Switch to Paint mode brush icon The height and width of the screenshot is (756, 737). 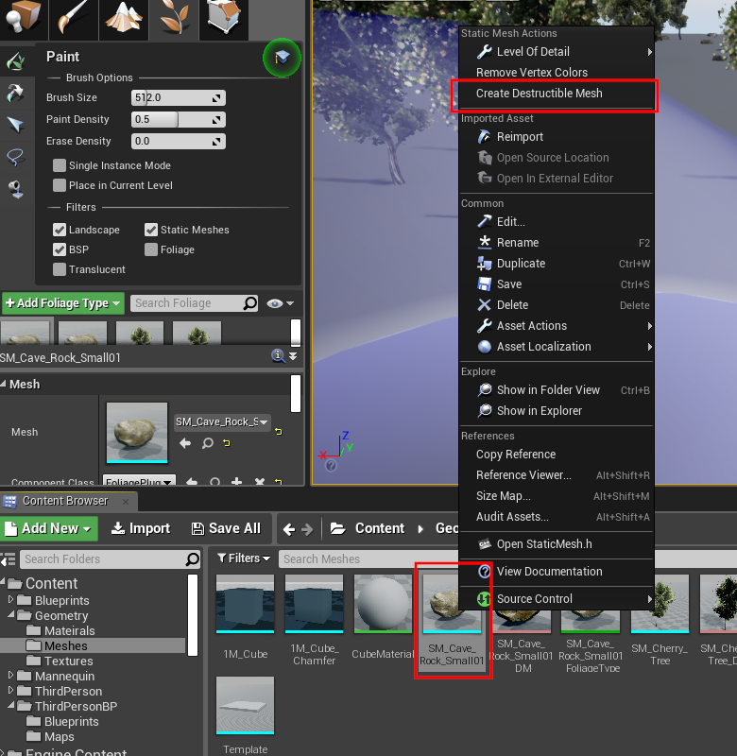tap(74, 18)
